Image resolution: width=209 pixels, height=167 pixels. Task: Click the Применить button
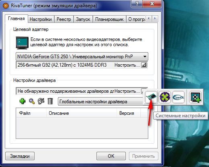tap(143, 156)
